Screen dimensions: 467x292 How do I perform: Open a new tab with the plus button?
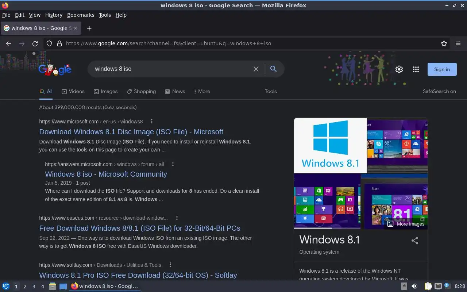point(89,28)
